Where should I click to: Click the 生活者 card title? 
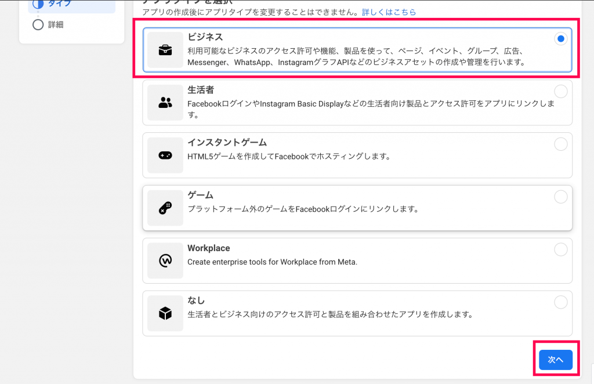tap(201, 90)
